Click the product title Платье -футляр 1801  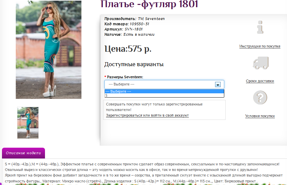pos(149,4)
